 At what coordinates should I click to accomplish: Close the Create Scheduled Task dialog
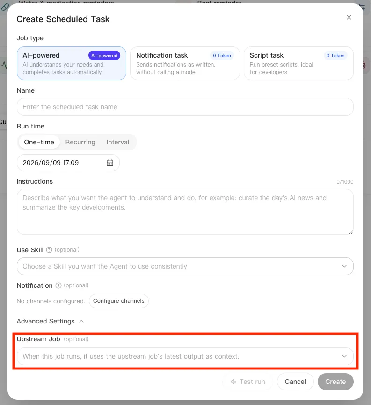pos(349,17)
